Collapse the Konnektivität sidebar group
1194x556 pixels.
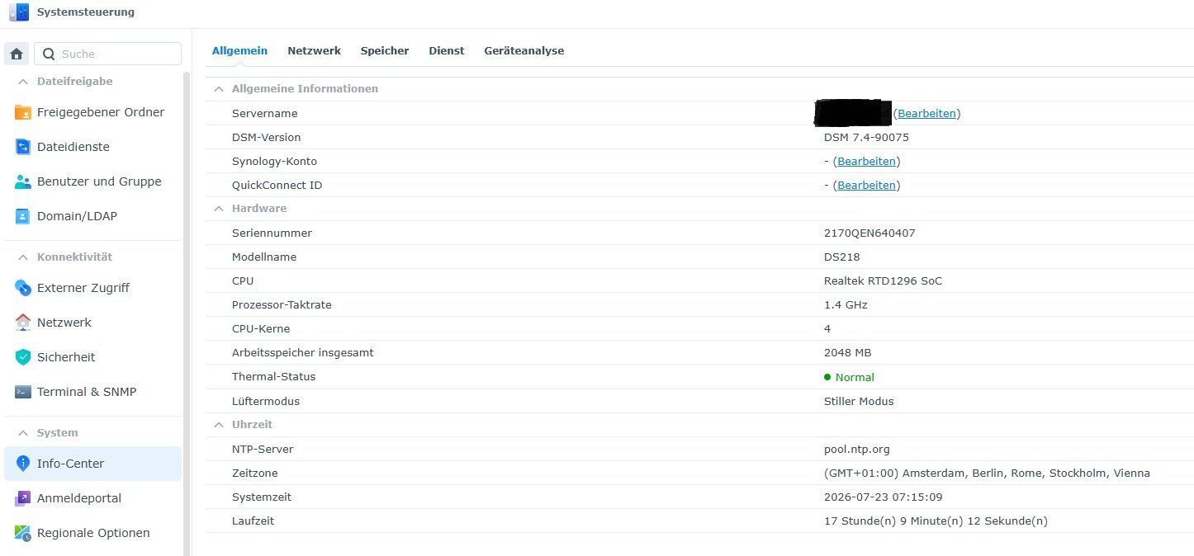tap(22, 257)
